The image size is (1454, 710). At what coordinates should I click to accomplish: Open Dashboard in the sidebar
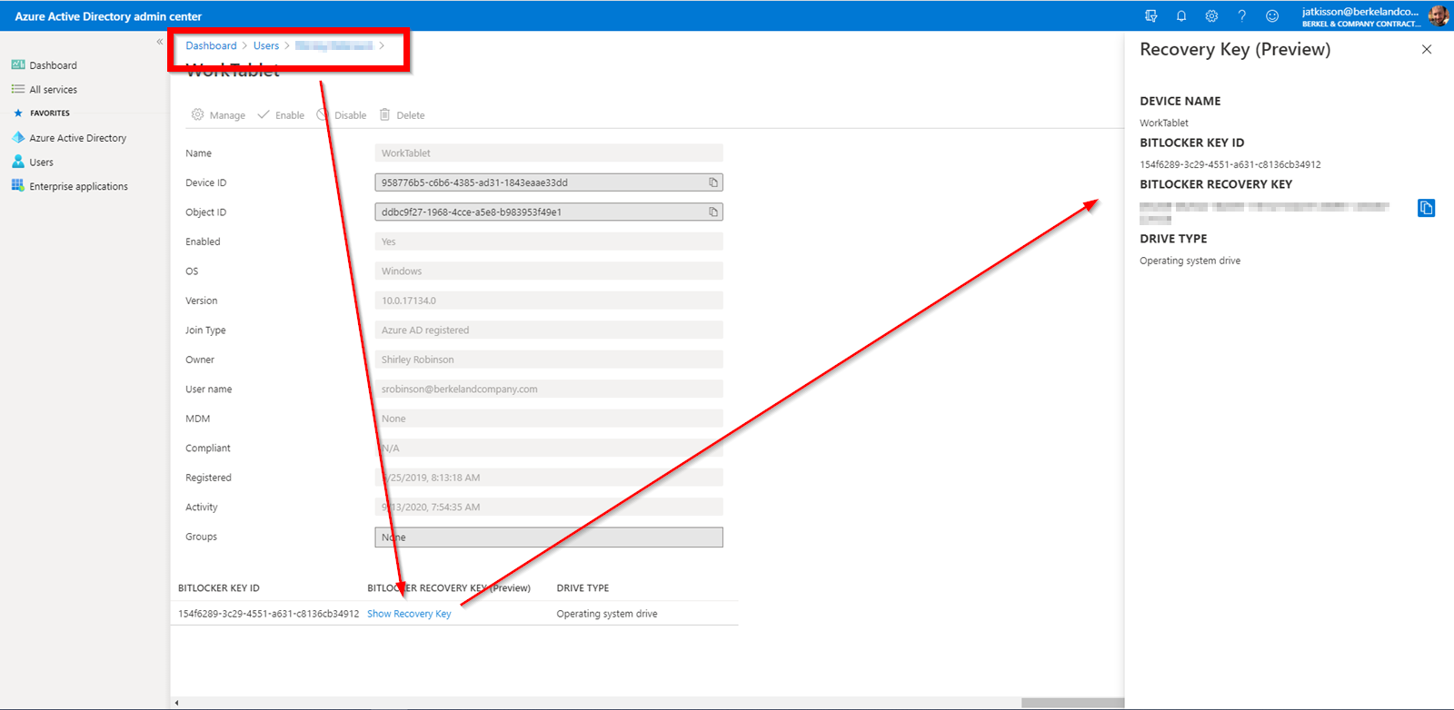click(x=53, y=65)
